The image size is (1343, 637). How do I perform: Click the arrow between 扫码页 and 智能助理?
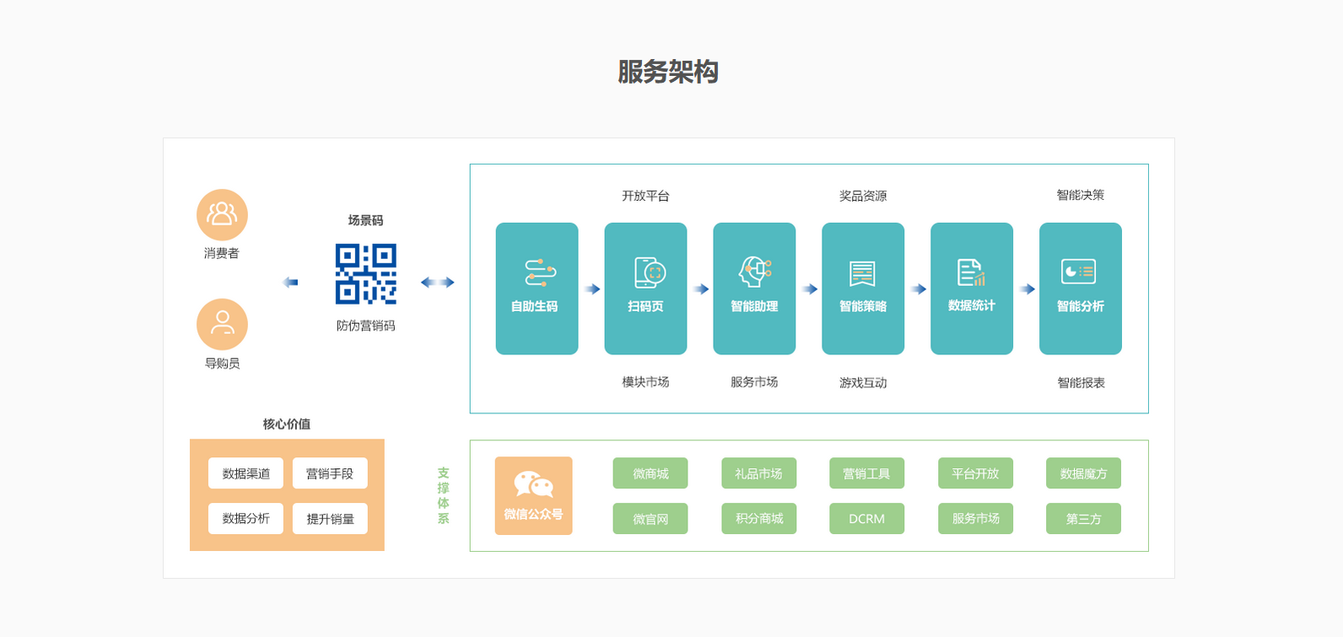(701, 289)
